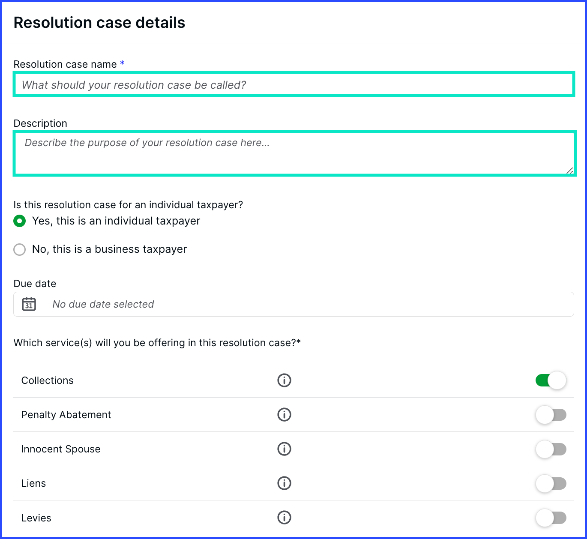Open the Collections info tooltip icon

(284, 380)
